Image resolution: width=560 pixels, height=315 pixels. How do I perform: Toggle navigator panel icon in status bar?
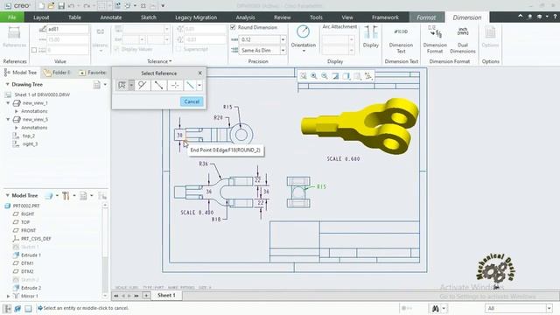point(7,308)
